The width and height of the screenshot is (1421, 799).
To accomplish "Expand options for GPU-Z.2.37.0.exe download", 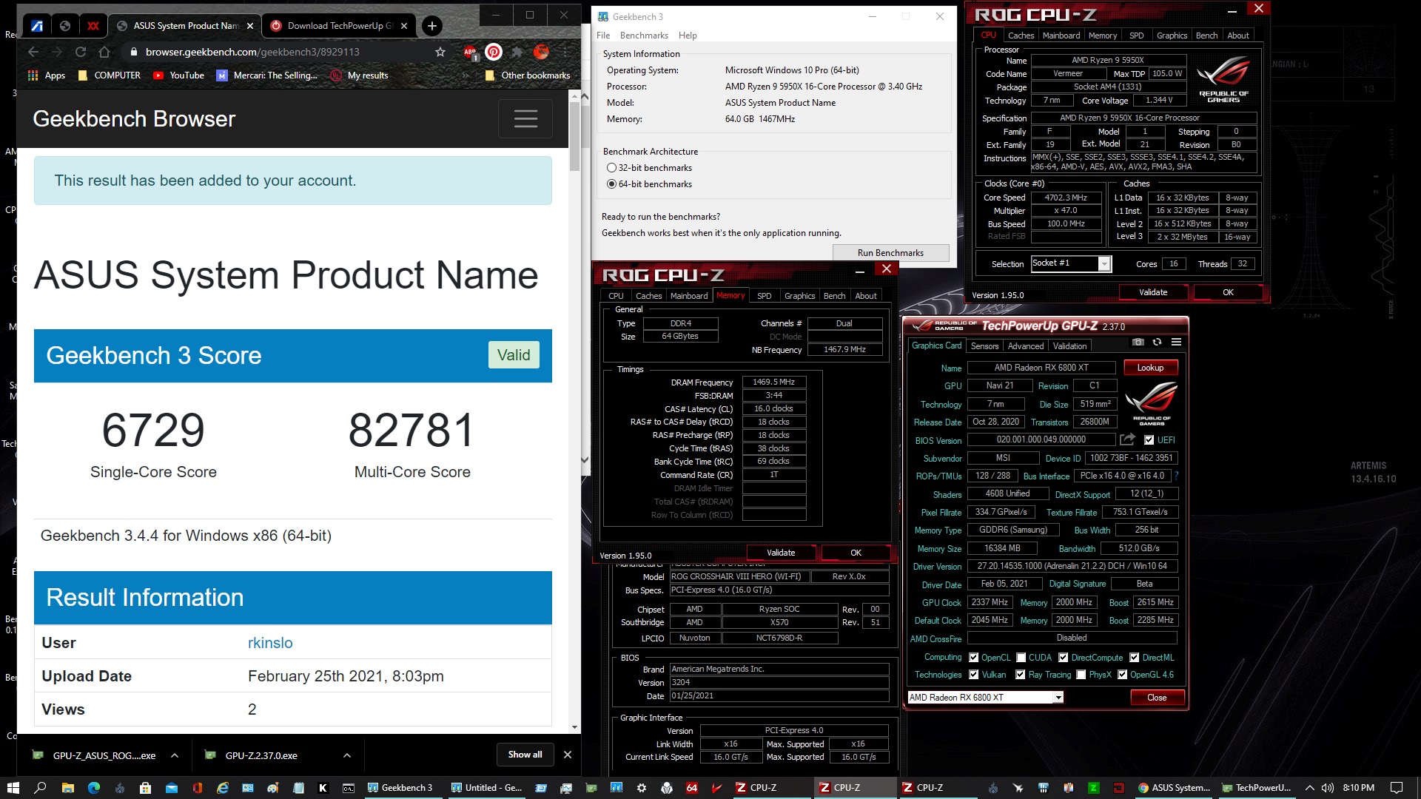I will [x=347, y=755].
